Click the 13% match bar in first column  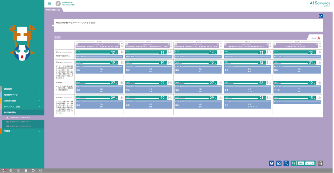click(x=96, y=53)
